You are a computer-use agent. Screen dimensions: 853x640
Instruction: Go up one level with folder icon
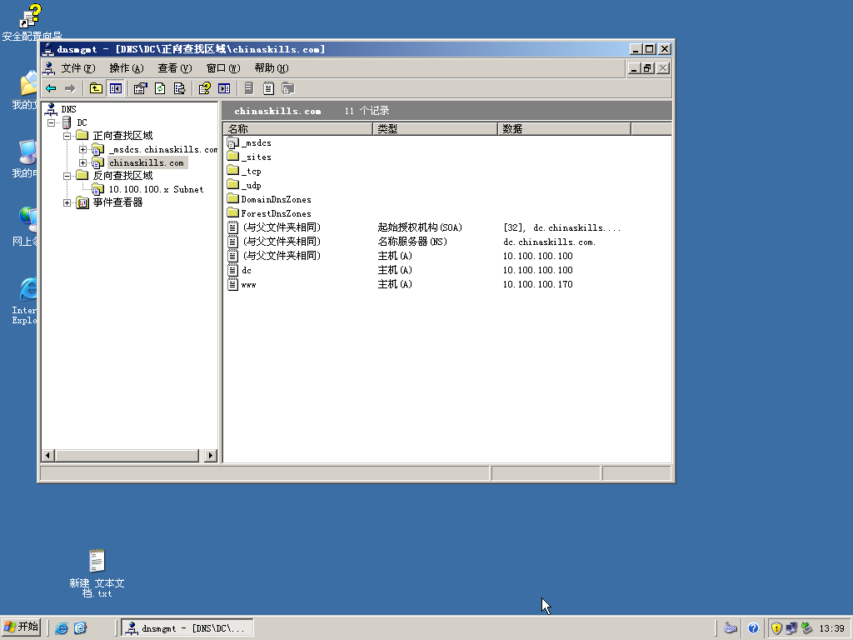96,88
